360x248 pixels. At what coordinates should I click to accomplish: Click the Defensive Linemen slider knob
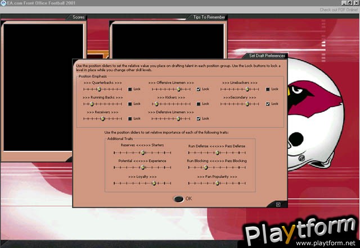[x=178, y=118]
